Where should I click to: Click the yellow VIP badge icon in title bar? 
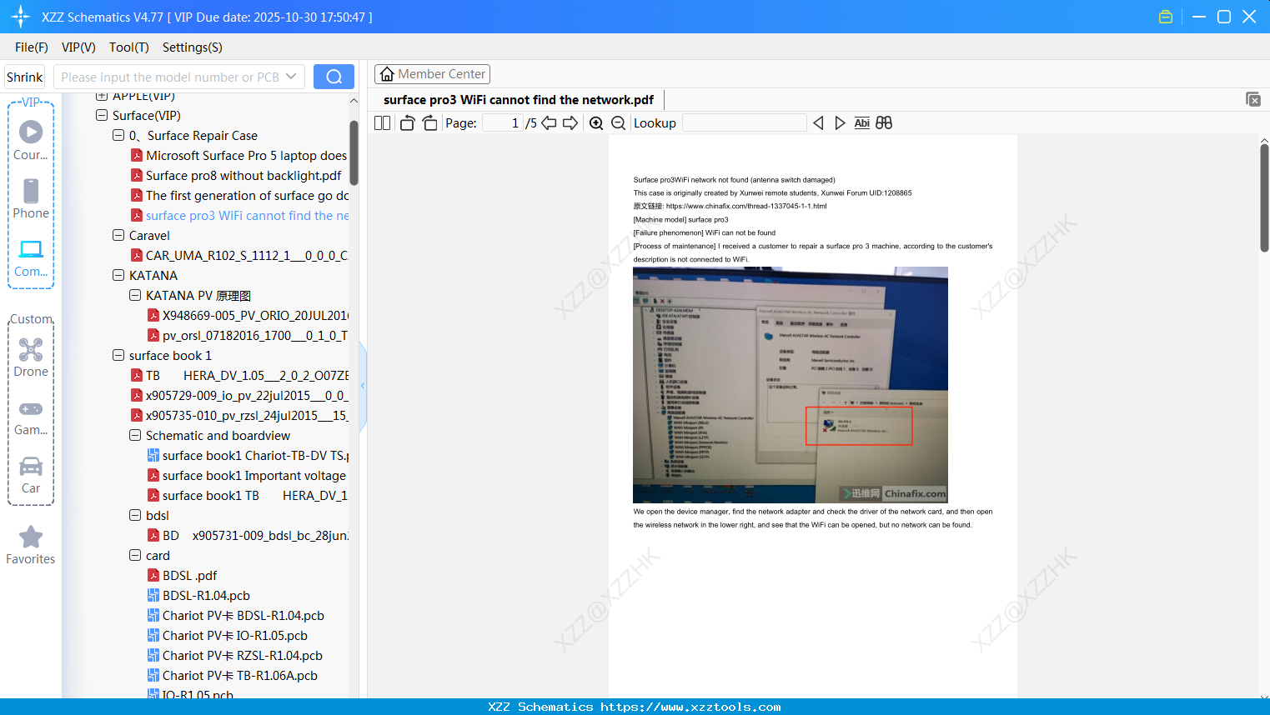[x=1166, y=17]
